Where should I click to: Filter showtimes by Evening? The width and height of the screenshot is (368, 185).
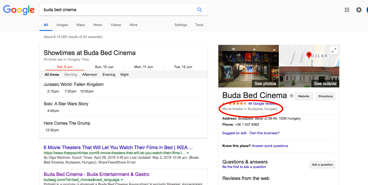[x=109, y=74]
